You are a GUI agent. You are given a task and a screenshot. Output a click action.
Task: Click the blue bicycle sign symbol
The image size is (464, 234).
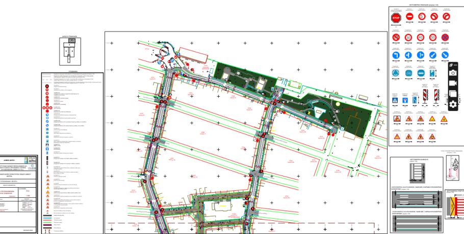(x=408, y=73)
